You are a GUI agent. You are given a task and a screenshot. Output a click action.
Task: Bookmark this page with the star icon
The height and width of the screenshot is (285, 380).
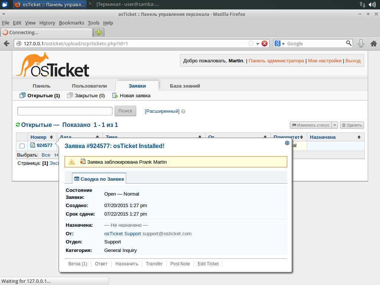pyautogui.click(x=251, y=43)
